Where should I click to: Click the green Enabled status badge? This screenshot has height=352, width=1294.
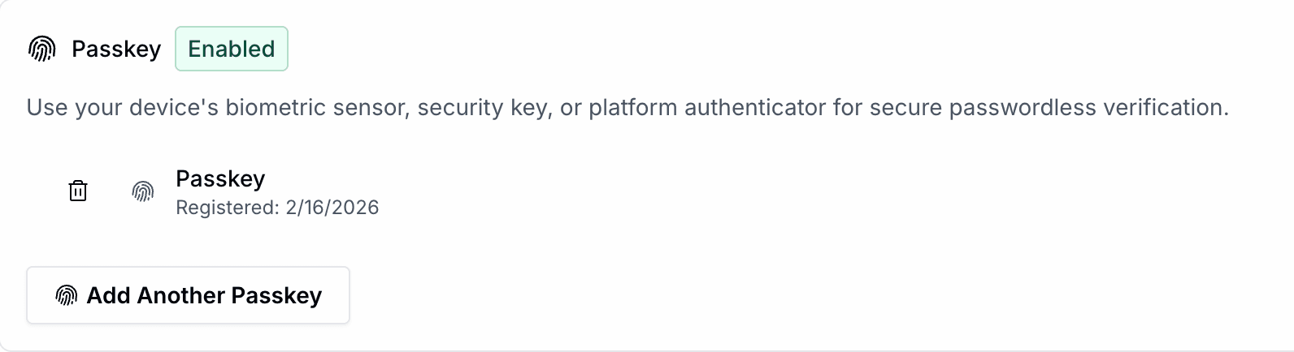coord(232,49)
